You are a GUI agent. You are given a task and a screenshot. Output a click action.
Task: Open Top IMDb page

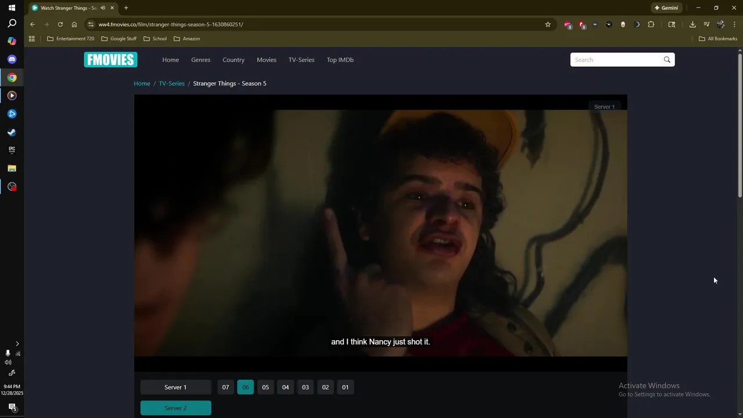340,60
